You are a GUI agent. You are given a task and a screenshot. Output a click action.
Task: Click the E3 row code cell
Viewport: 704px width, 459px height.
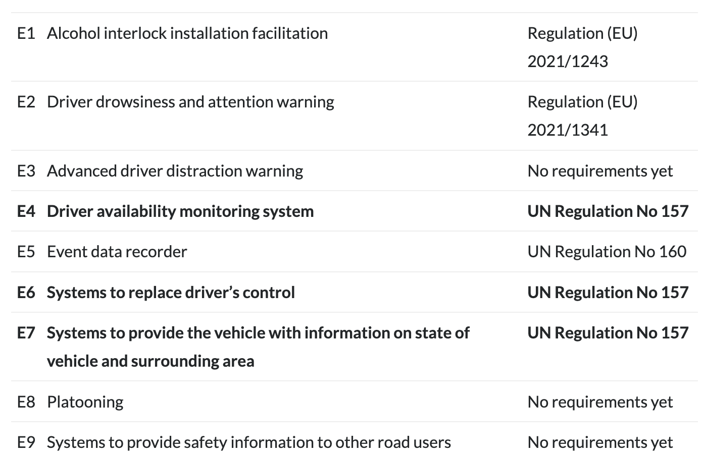point(26,171)
